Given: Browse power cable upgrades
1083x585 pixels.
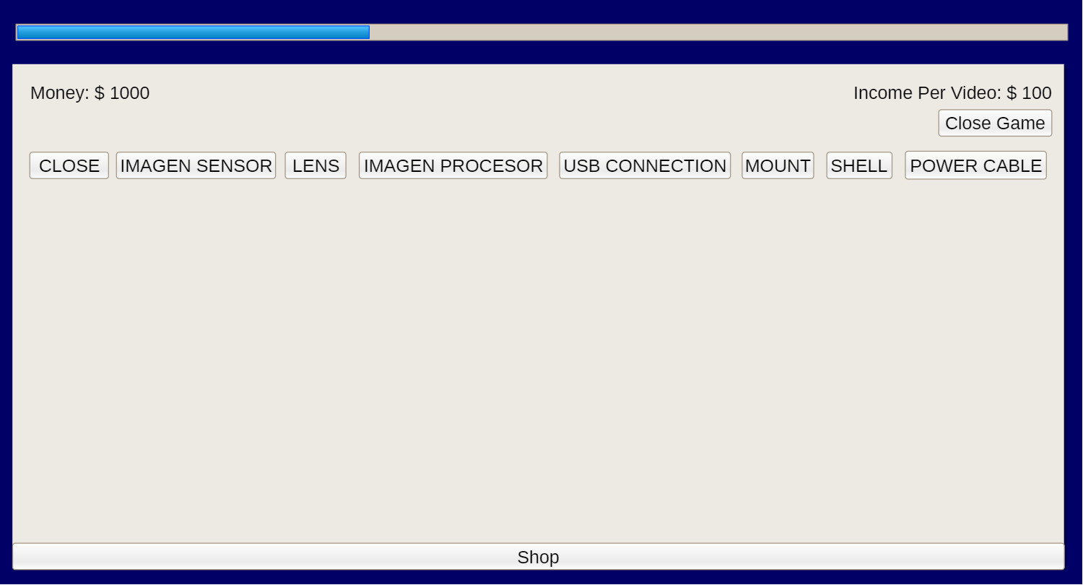Looking at the screenshot, I should tap(975, 165).
